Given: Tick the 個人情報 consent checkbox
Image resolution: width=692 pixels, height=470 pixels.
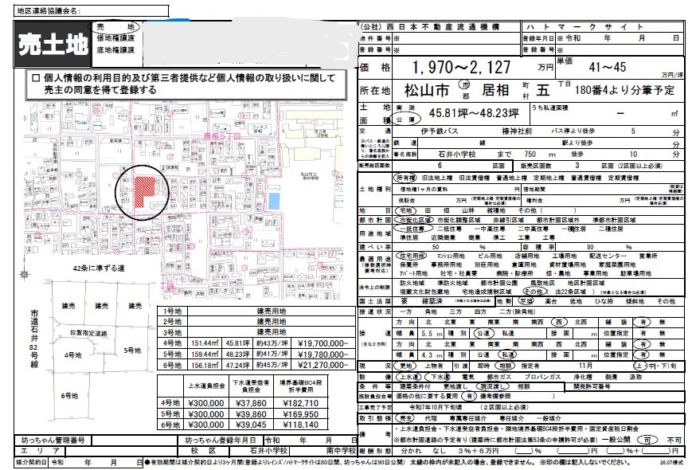Looking at the screenshot, I should pyautogui.click(x=36, y=78).
